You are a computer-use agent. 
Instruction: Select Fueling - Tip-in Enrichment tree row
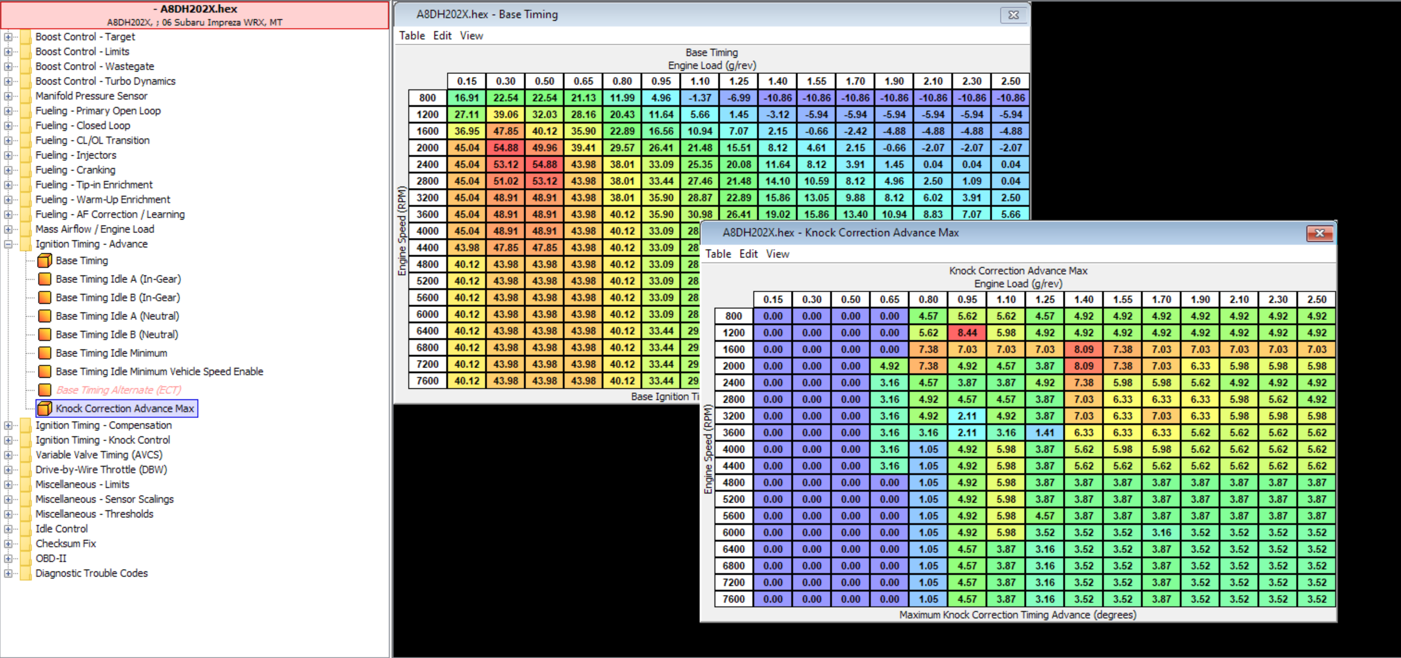pyautogui.click(x=94, y=185)
